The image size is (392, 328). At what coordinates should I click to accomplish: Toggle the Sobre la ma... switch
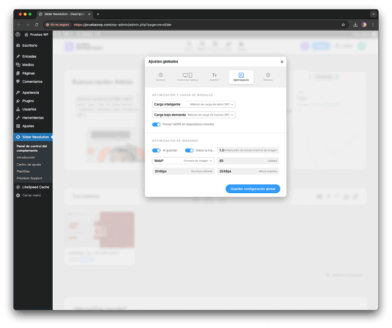[x=189, y=150]
